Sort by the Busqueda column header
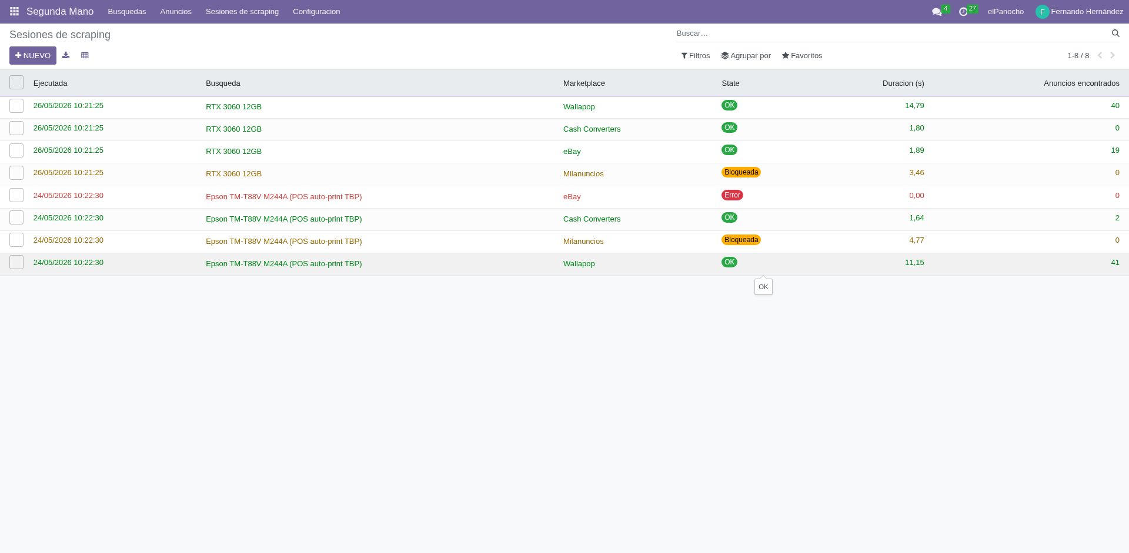This screenshot has height=553, width=1129. [223, 83]
